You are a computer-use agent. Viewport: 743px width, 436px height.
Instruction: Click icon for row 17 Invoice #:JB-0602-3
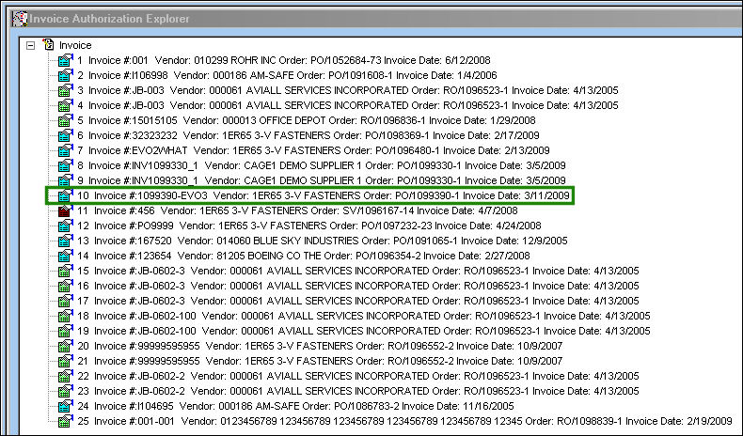(x=66, y=301)
